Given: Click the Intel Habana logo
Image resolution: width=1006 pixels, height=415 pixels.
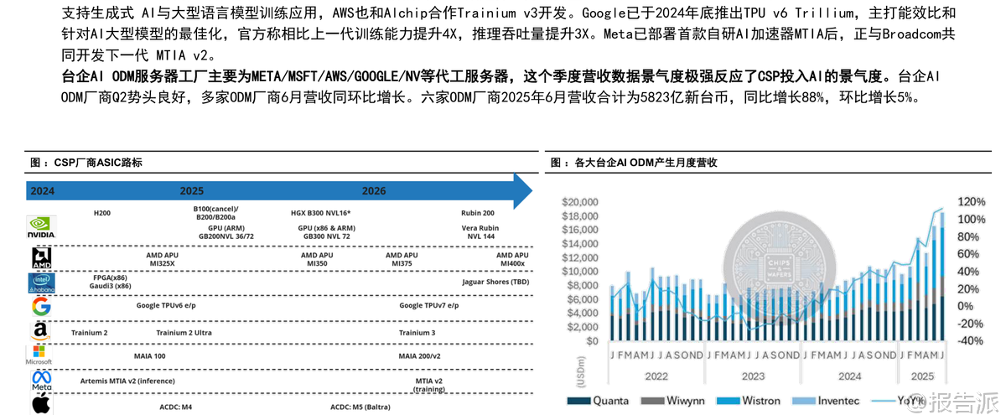Looking at the screenshot, I should (42, 283).
